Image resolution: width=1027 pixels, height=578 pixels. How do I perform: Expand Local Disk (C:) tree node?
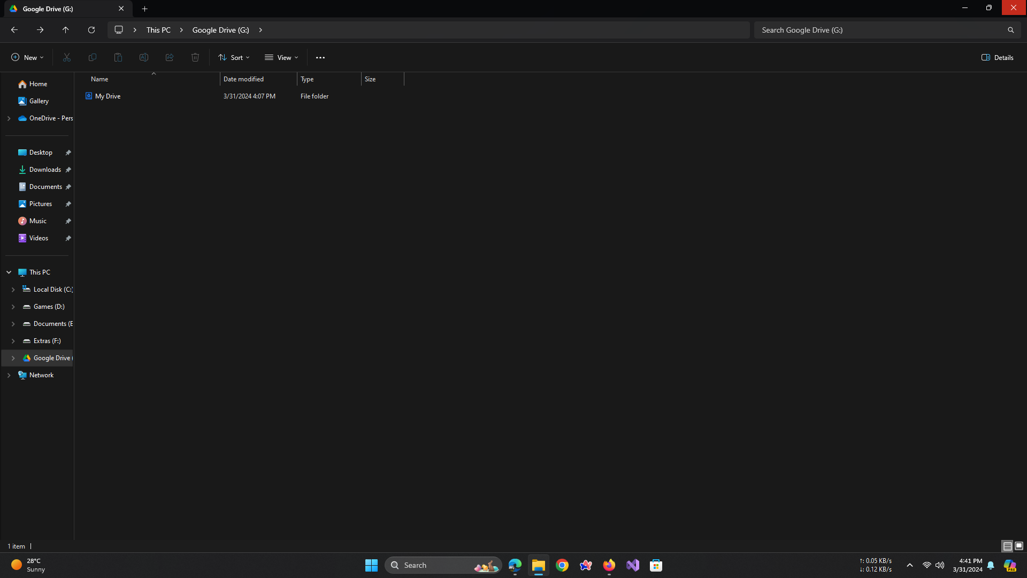[x=13, y=290]
